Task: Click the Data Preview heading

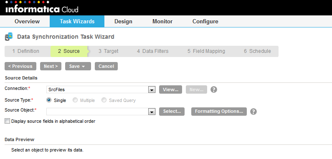Action: coord(20,139)
